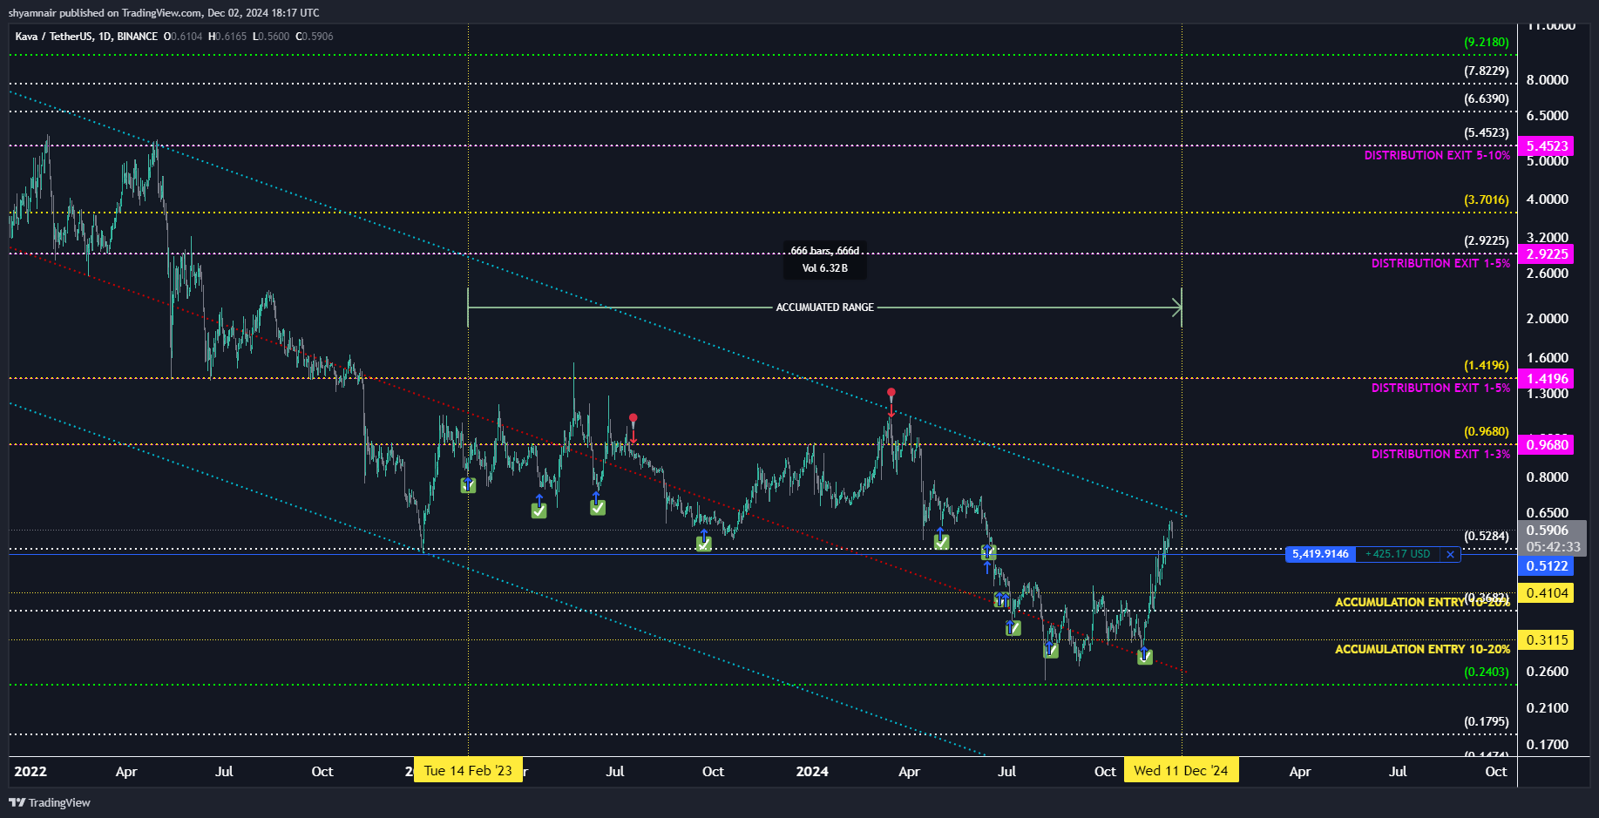The image size is (1599, 818).
Task: Click the +425.17 USD profit label
Action: pyautogui.click(x=1398, y=554)
